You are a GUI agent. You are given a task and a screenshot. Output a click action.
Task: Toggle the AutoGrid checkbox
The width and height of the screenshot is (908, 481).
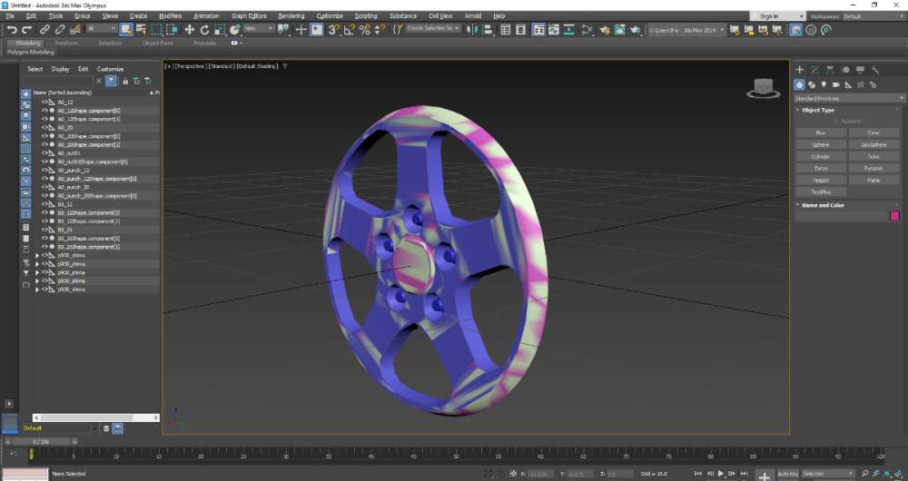coord(836,121)
